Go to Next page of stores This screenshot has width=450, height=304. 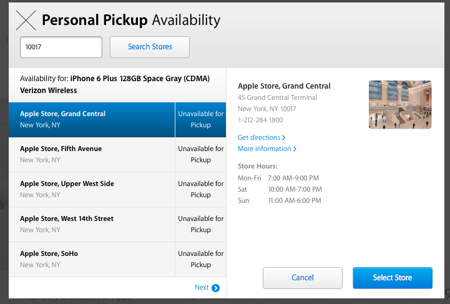(x=202, y=288)
